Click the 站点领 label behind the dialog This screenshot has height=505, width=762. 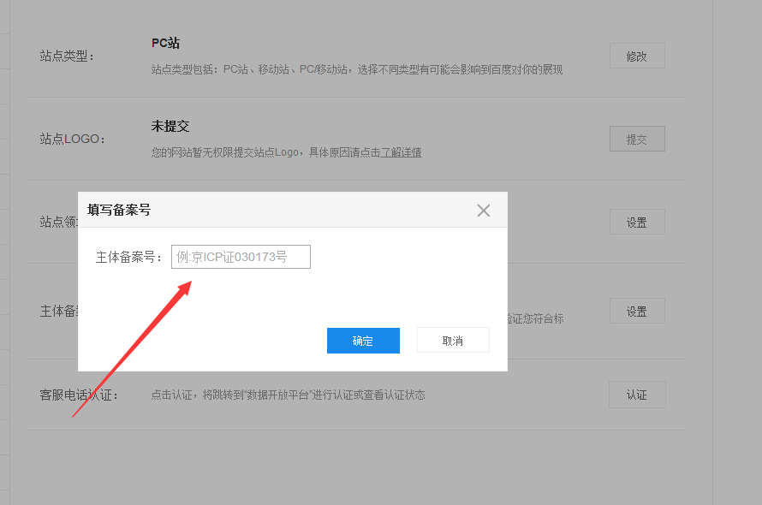coord(57,221)
